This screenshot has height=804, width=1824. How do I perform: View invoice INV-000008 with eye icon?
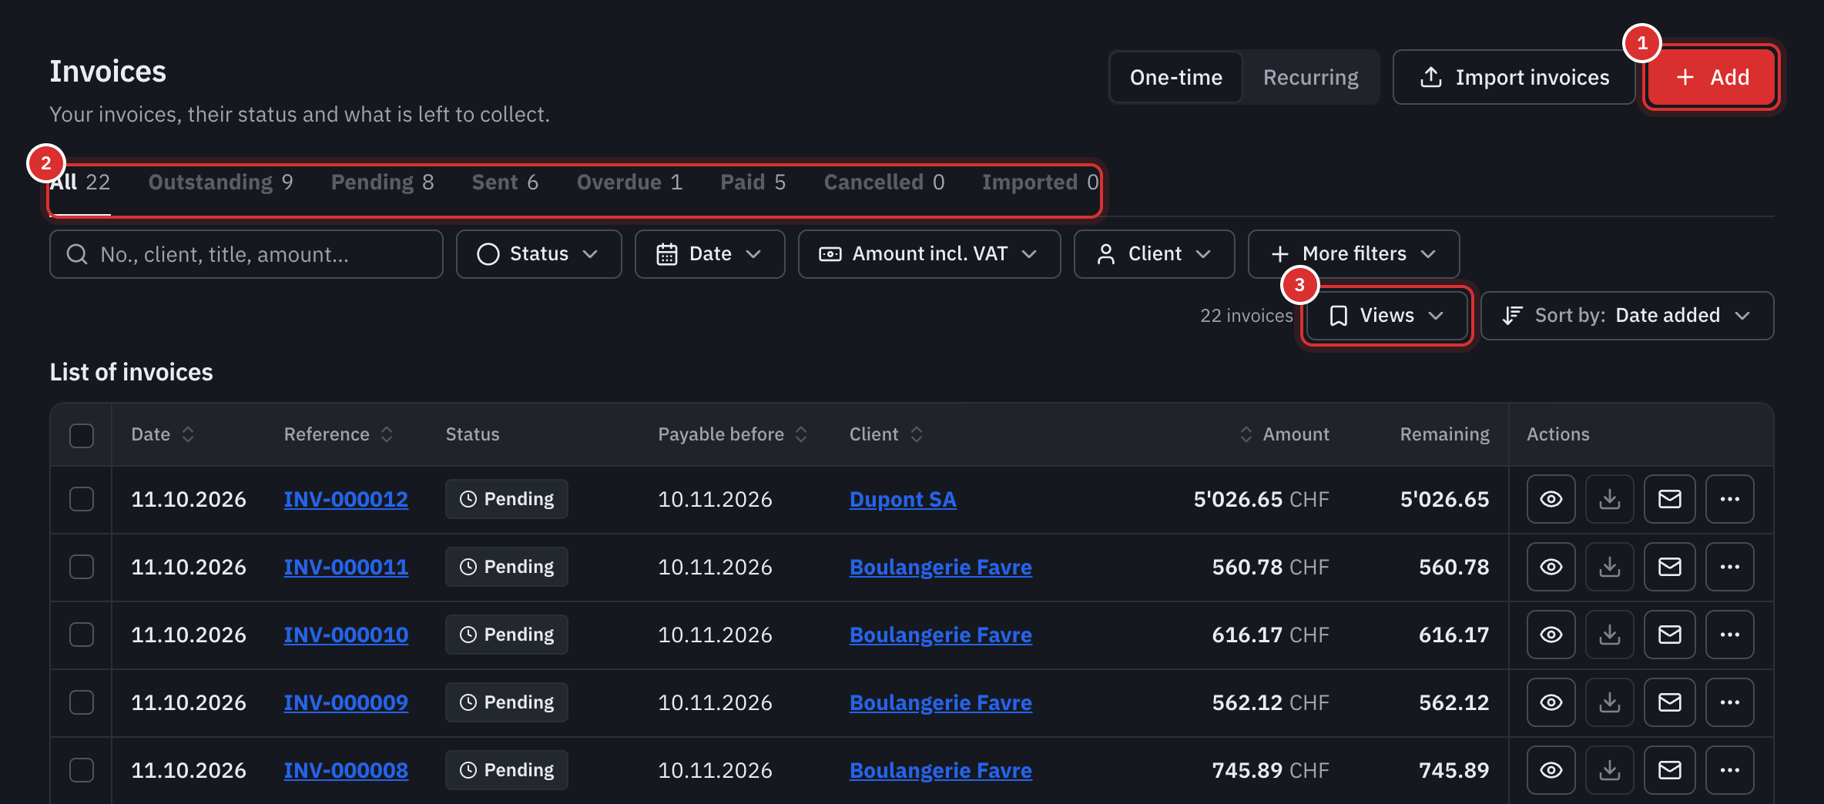tap(1551, 770)
